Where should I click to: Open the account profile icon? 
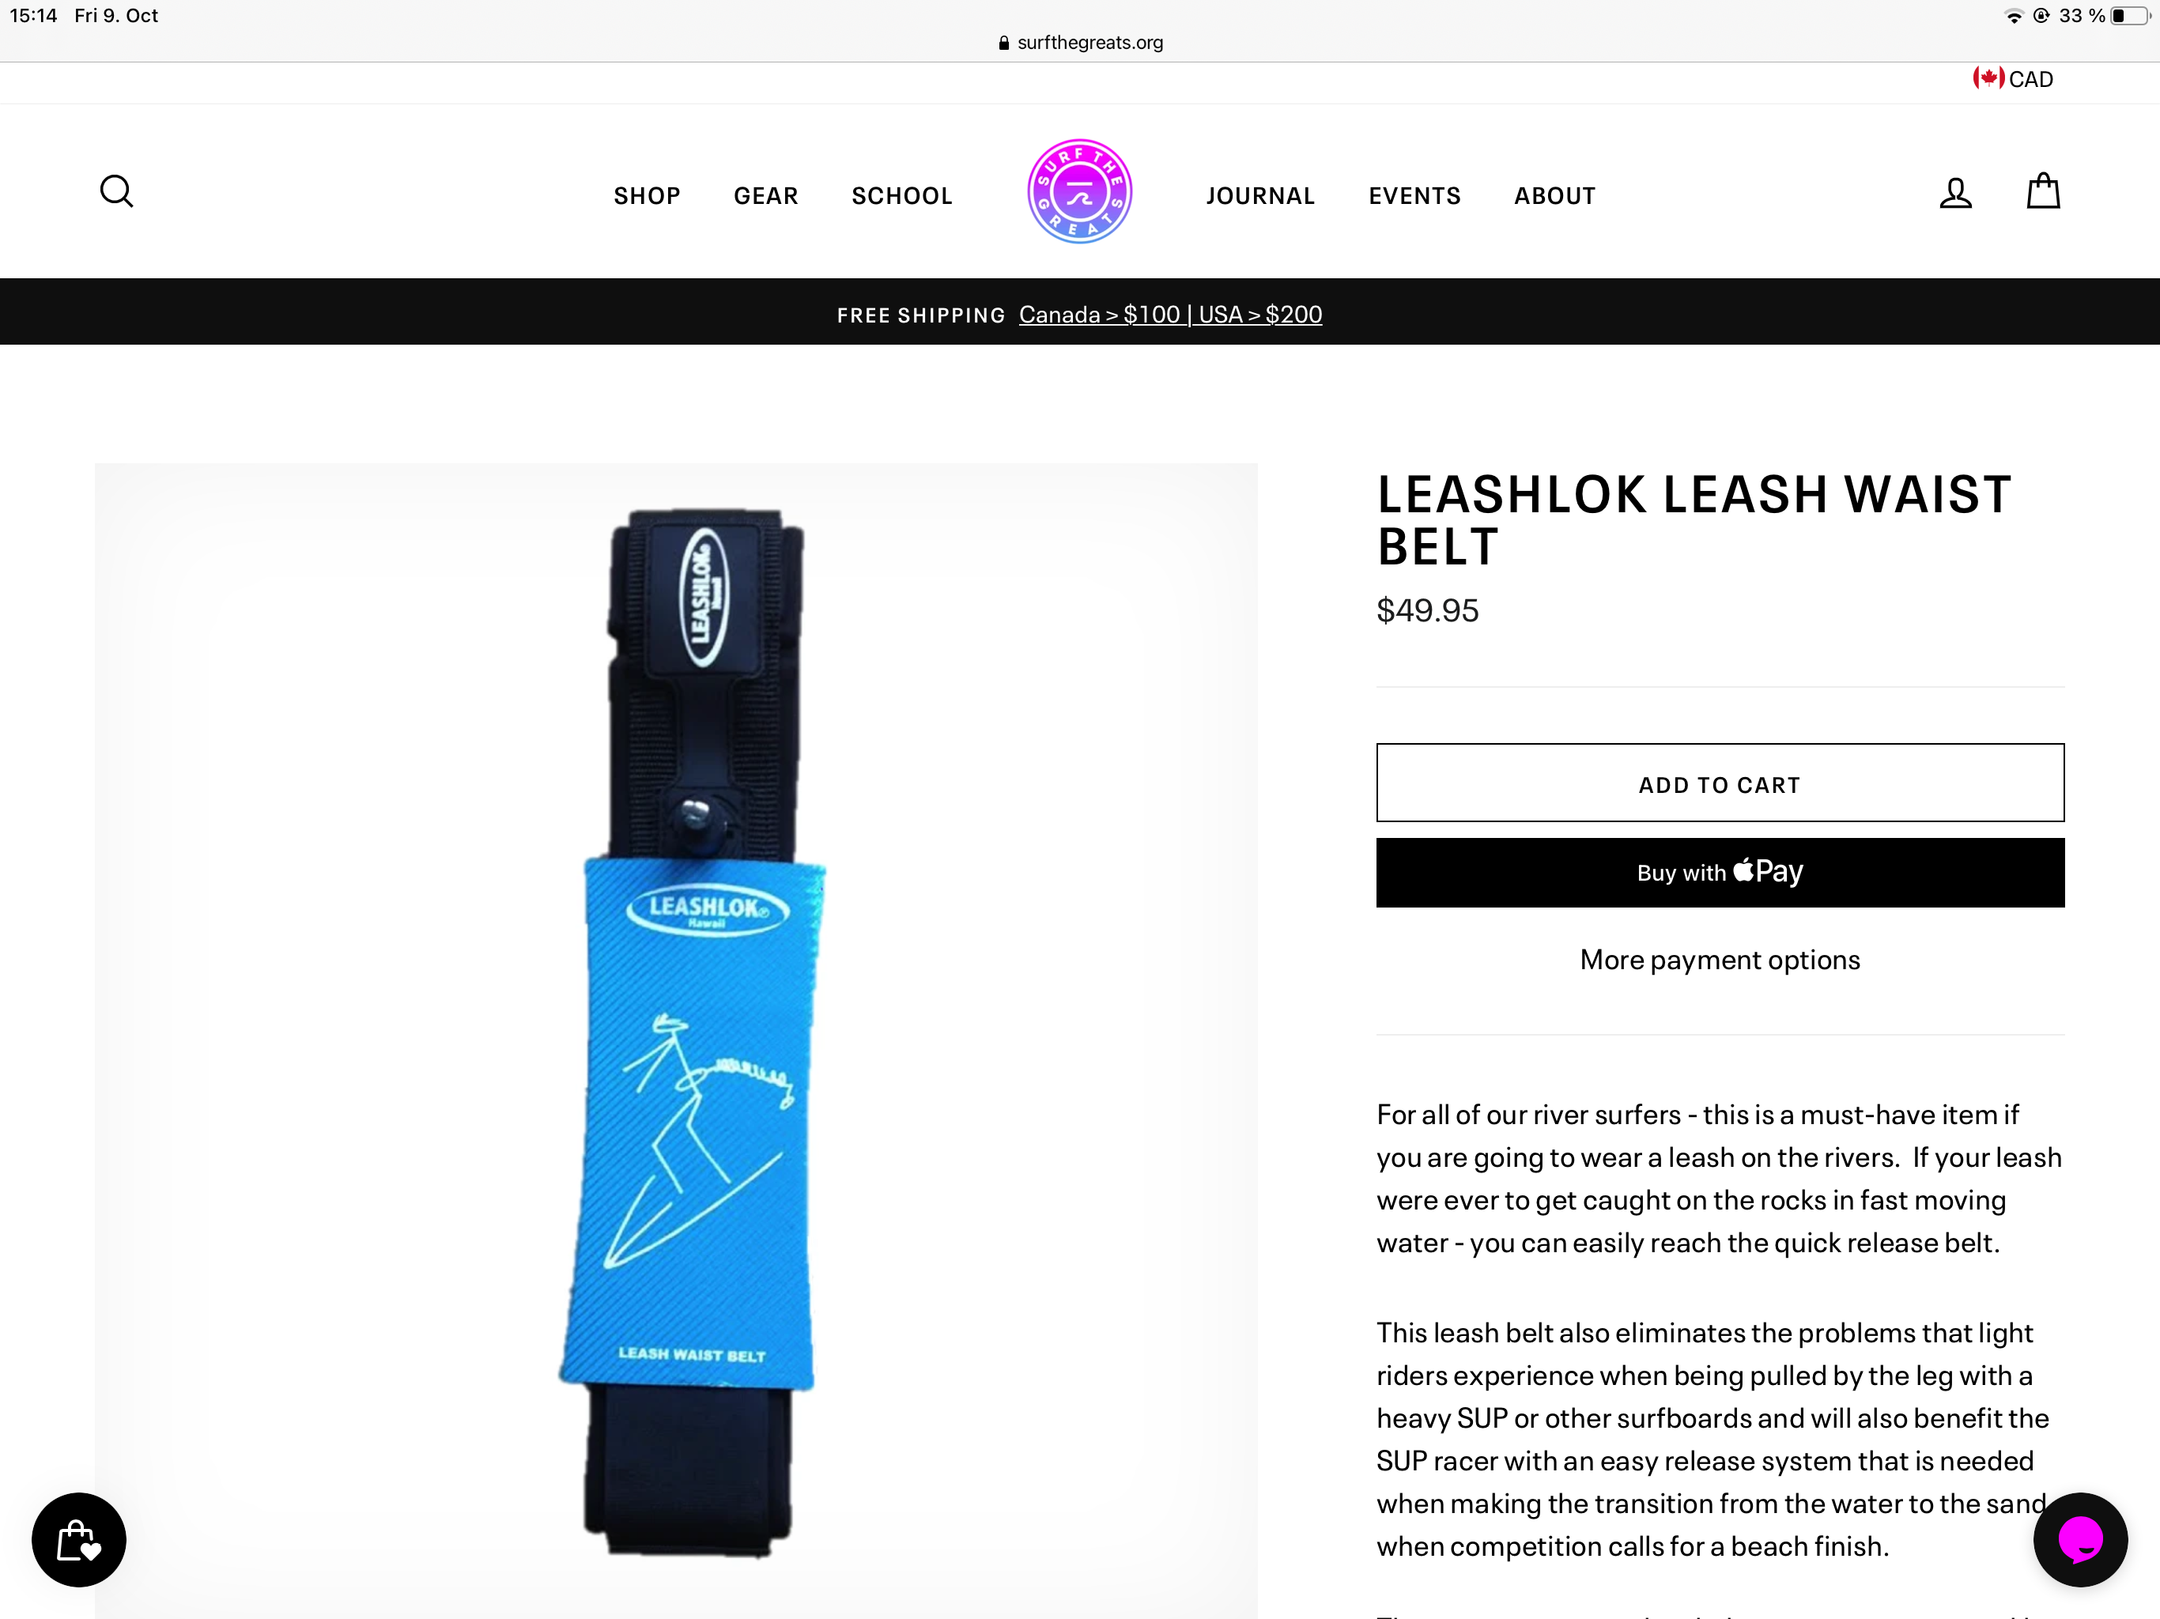(x=1955, y=192)
